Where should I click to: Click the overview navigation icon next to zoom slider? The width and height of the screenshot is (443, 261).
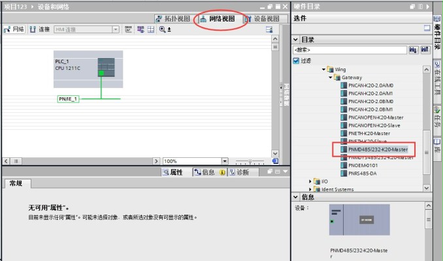coord(275,161)
